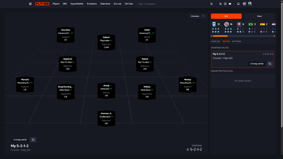This screenshot has height=159, width=283.
Task: Open the Objectives menu
Action: [105, 4]
